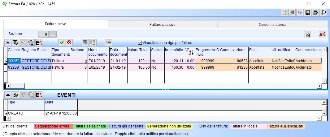Click the exit door icon

click(323, 13)
